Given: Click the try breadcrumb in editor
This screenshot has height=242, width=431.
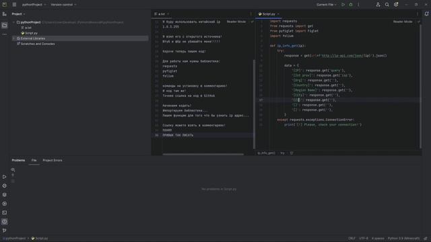Looking at the screenshot, I should click(282, 153).
